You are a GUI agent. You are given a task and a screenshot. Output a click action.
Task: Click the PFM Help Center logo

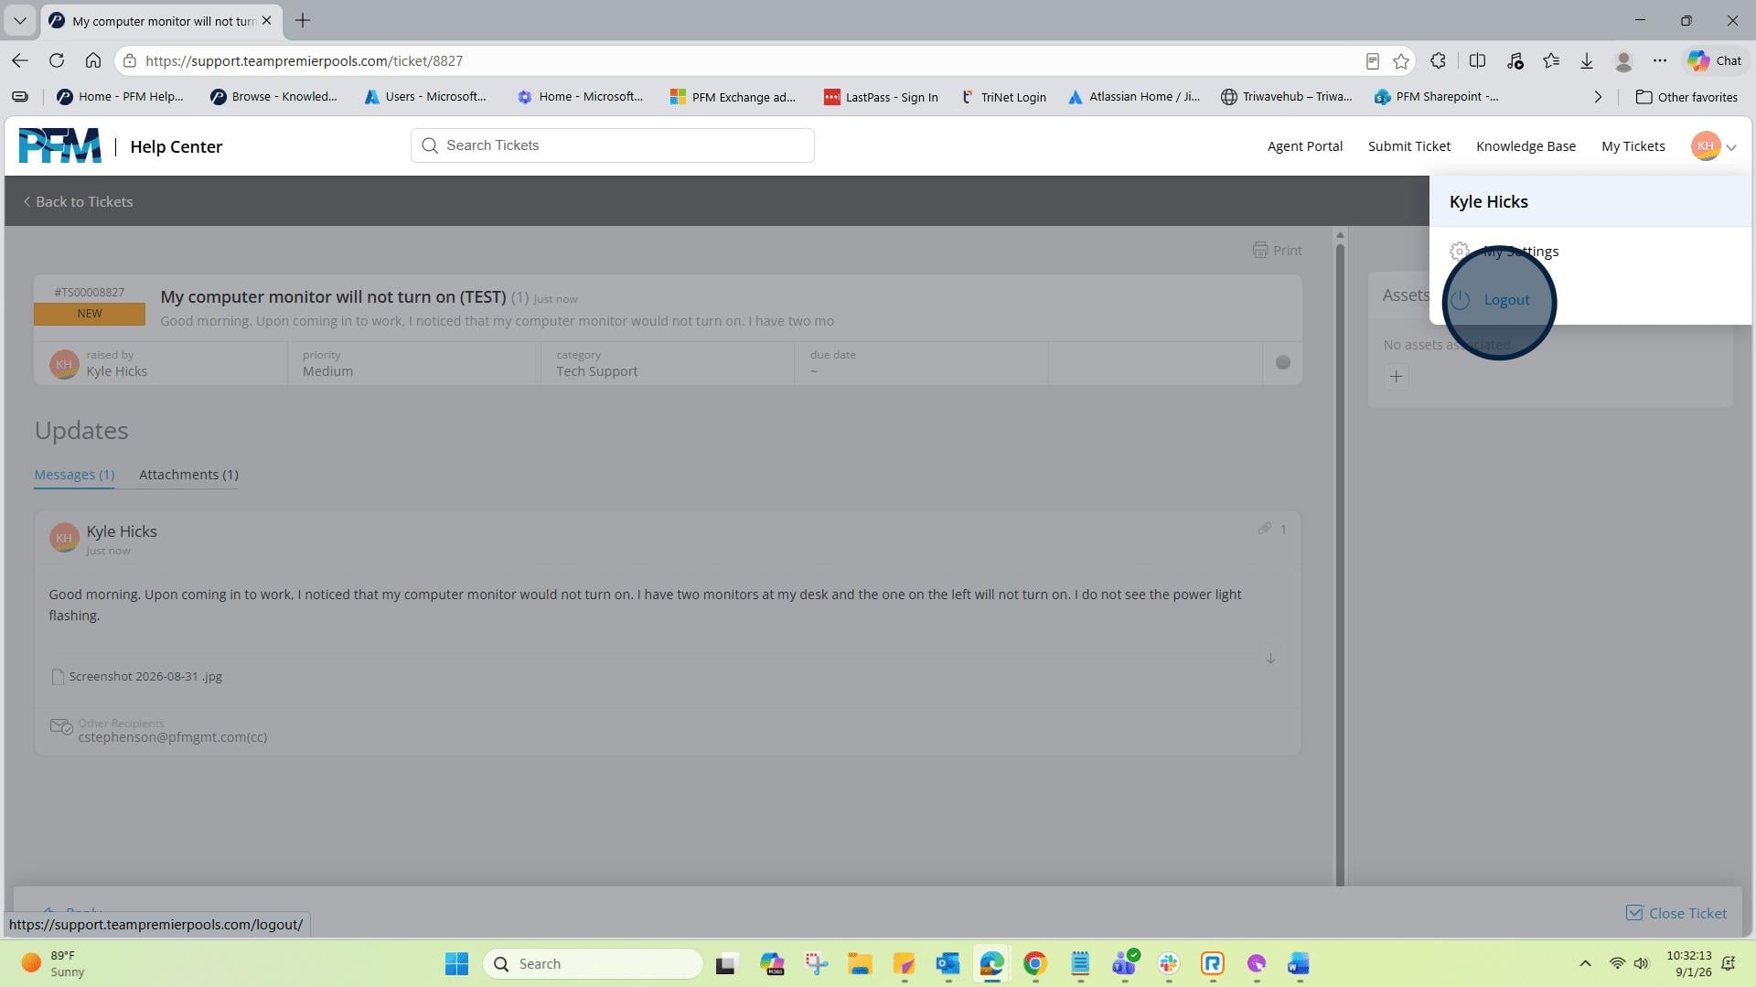[x=60, y=145]
